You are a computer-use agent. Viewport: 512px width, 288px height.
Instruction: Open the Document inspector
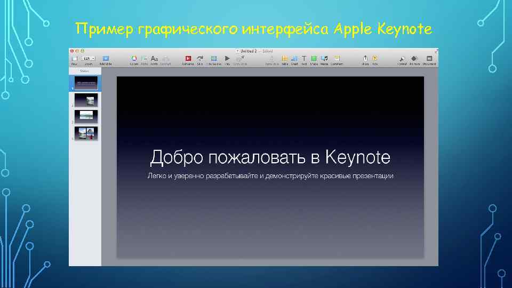click(x=429, y=59)
